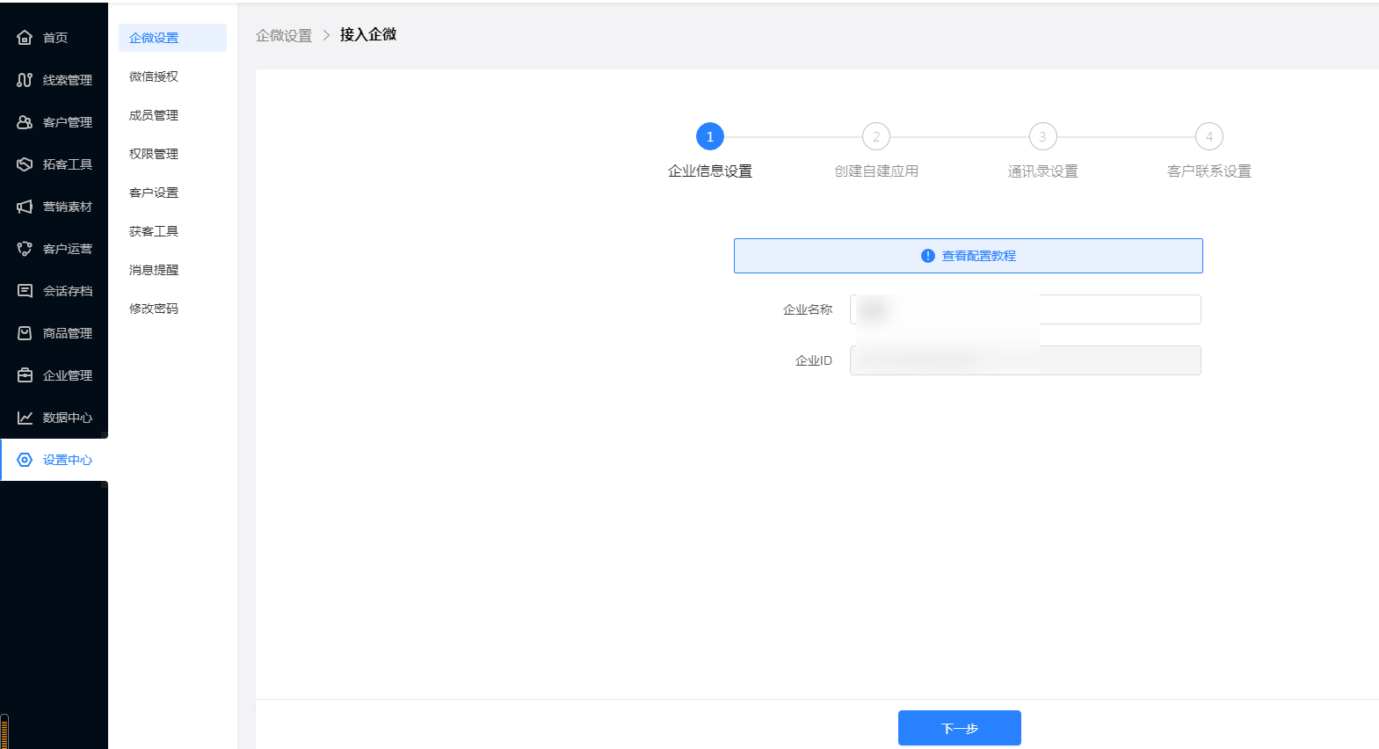This screenshot has width=1379, height=749.
Task: Click the 商品管理 bag icon
Action: point(25,333)
